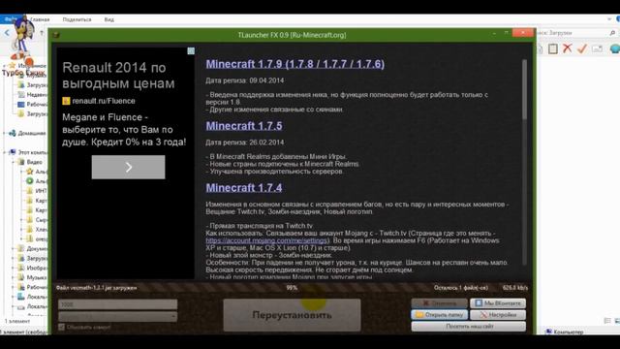Open the Поделиться ribbon tab in Explorer
Viewport: 620px width, 349px height.
[77, 19]
